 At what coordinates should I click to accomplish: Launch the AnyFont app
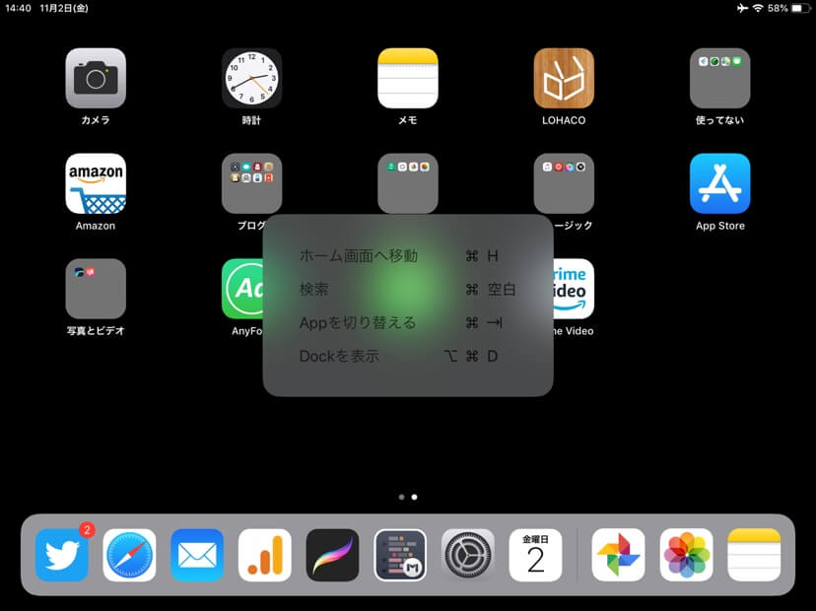point(242,289)
